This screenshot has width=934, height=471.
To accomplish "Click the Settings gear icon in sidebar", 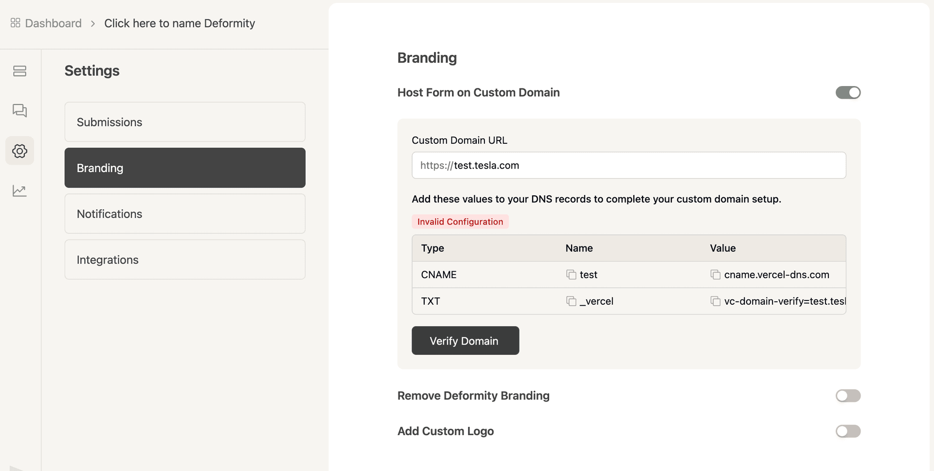I will pyautogui.click(x=19, y=151).
